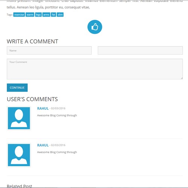Select the 'exercise' tag
This screenshot has width=188, height=188.
pos(19,15)
